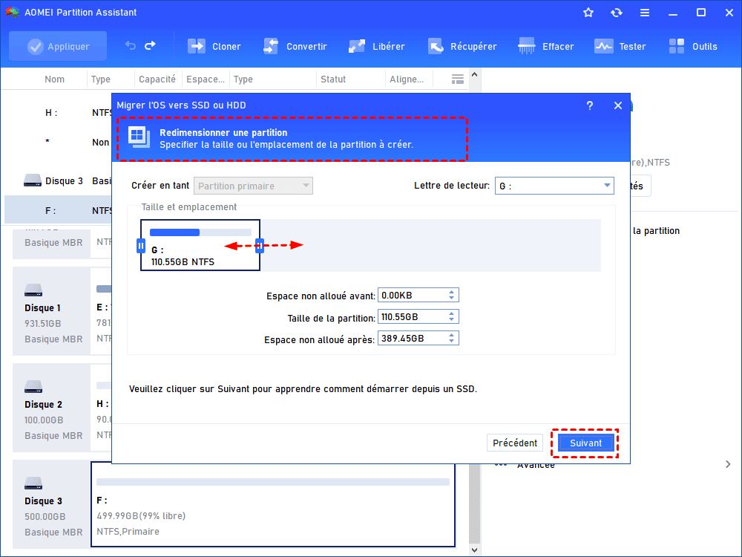
Task: Expand the Avancée chevron on right panel
Action: click(728, 464)
